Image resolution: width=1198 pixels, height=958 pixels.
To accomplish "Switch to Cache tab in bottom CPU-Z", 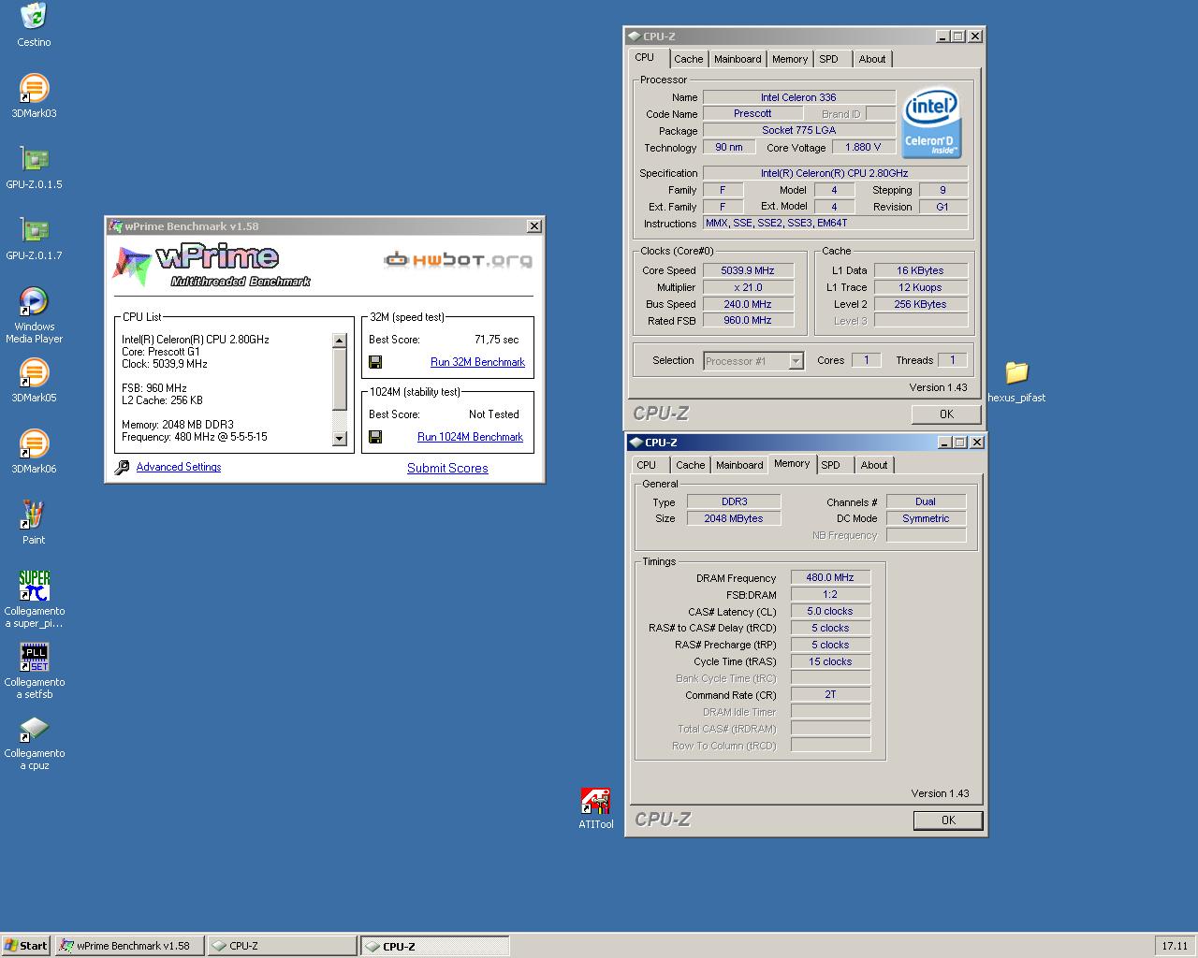I will point(691,465).
